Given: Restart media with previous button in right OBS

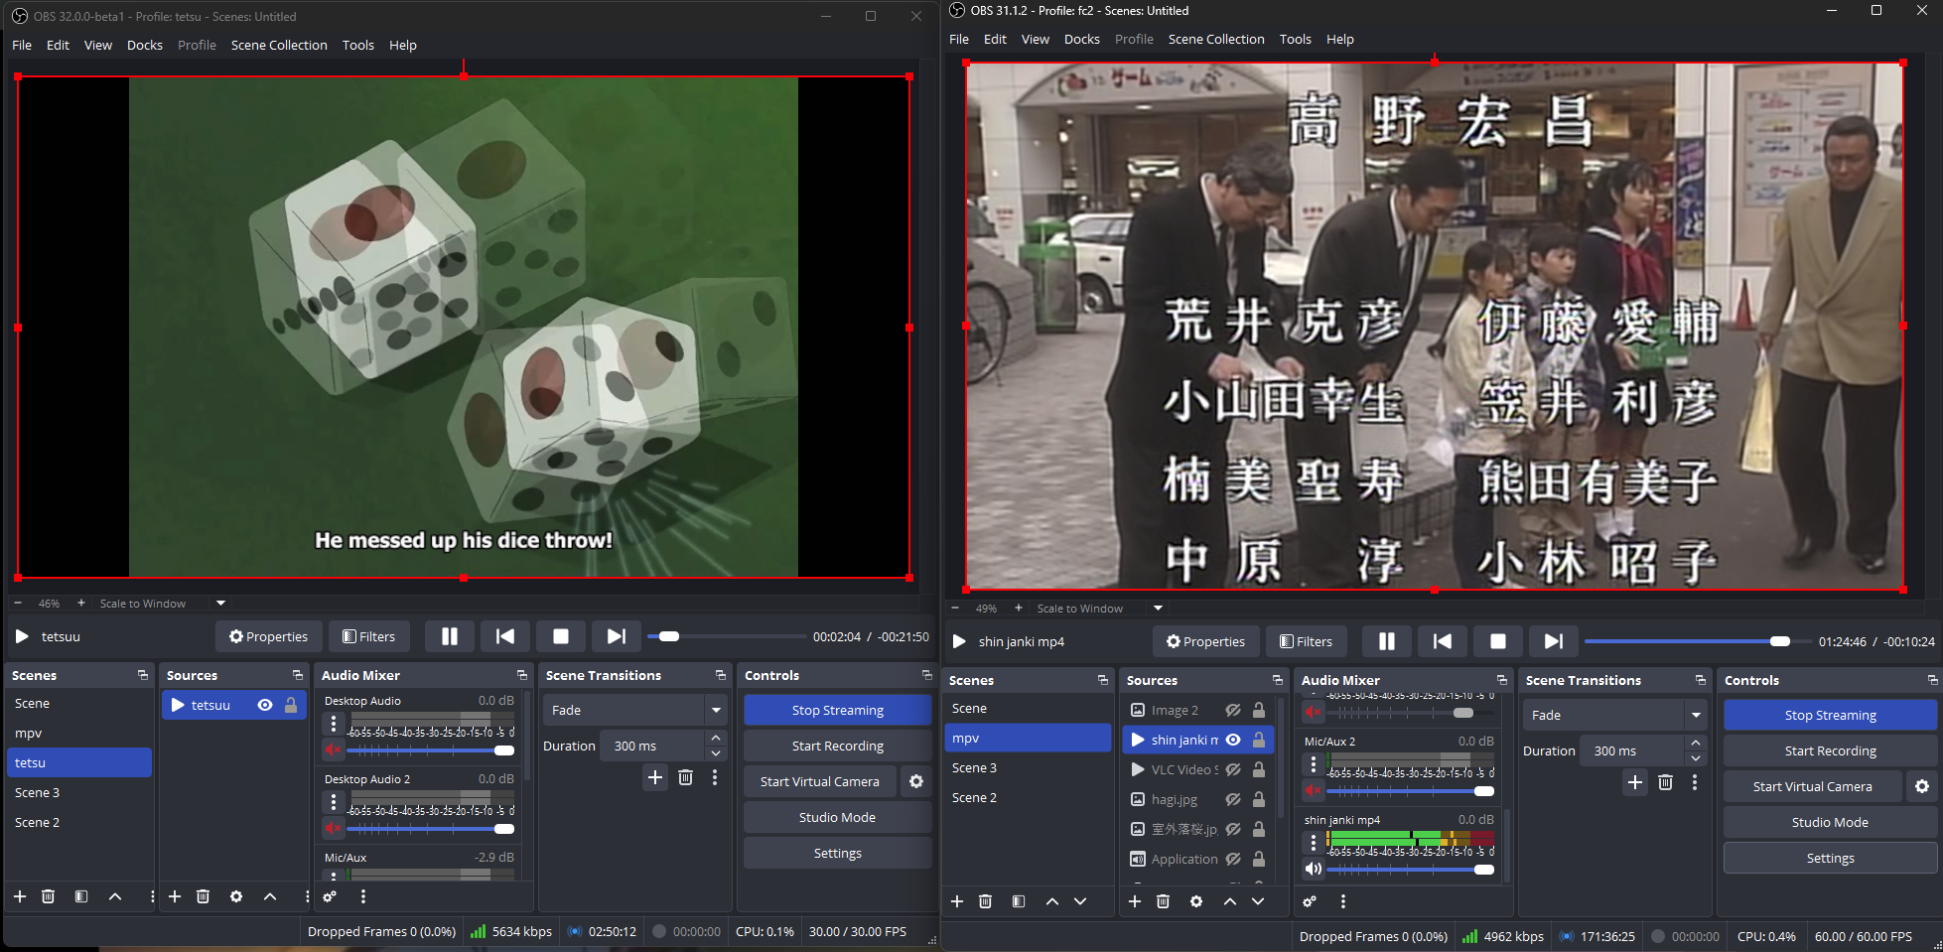Looking at the screenshot, I should [x=1443, y=641].
